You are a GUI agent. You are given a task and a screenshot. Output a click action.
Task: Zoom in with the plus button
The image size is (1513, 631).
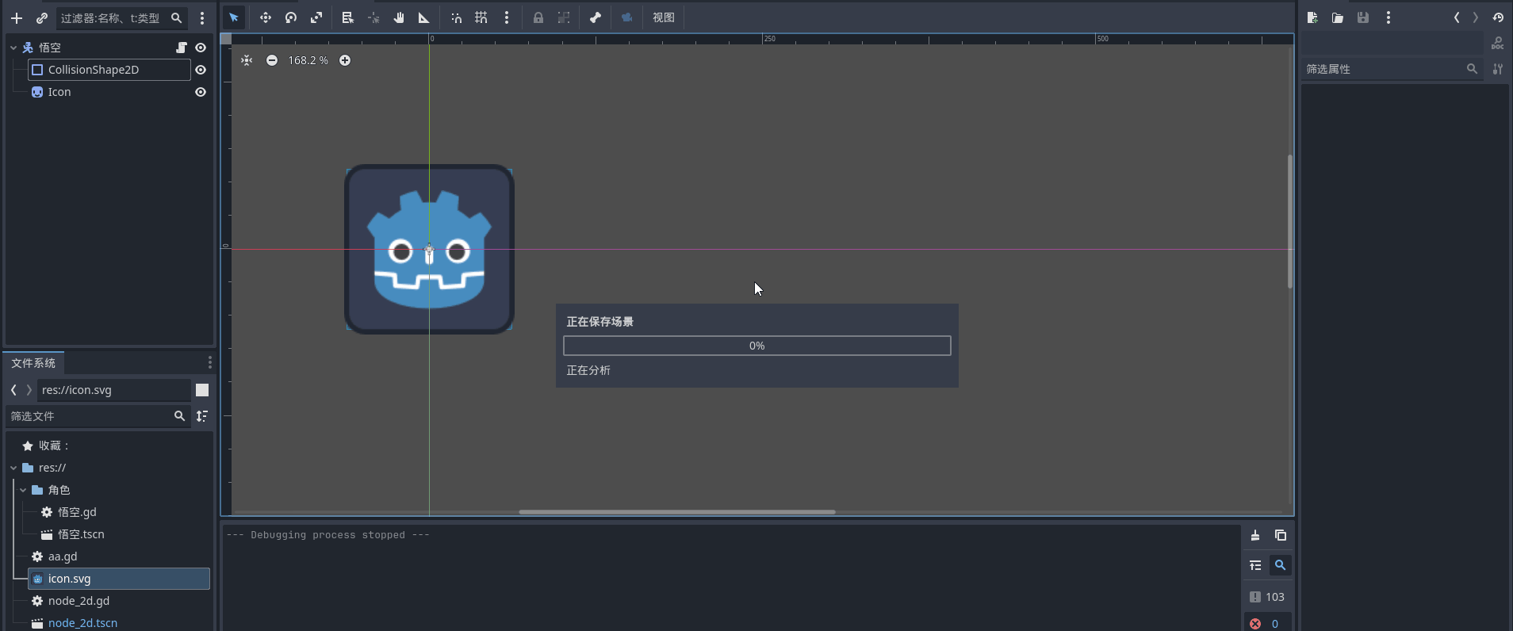345,60
